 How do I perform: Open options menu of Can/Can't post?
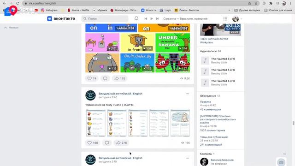[187, 94]
